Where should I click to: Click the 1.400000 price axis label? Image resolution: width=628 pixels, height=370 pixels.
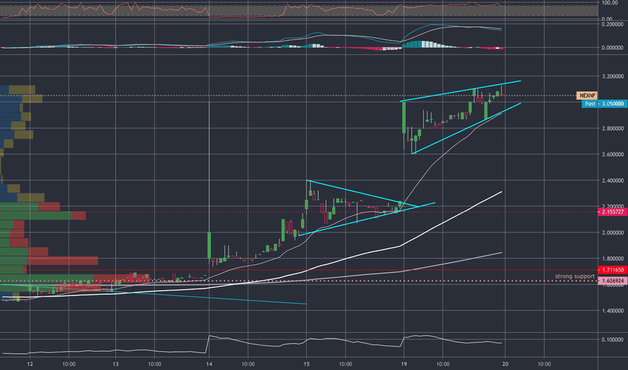pos(613,310)
